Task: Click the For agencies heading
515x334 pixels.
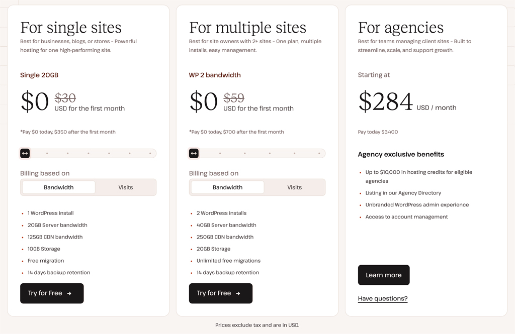Action: point(401,27)
